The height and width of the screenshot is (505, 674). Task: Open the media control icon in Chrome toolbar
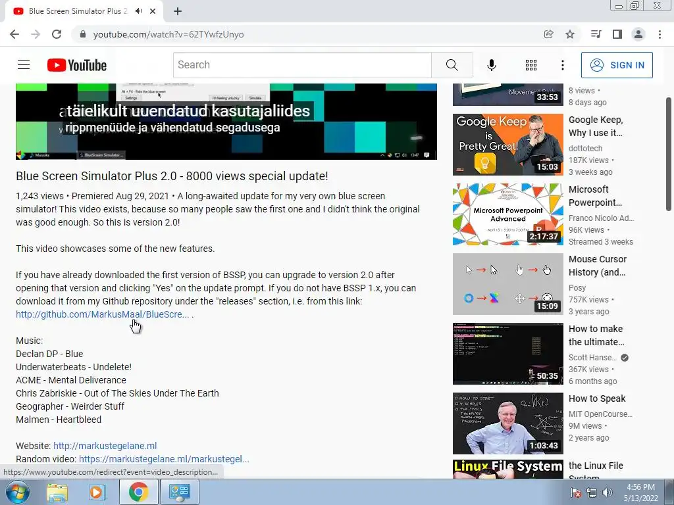pos(596,34)
